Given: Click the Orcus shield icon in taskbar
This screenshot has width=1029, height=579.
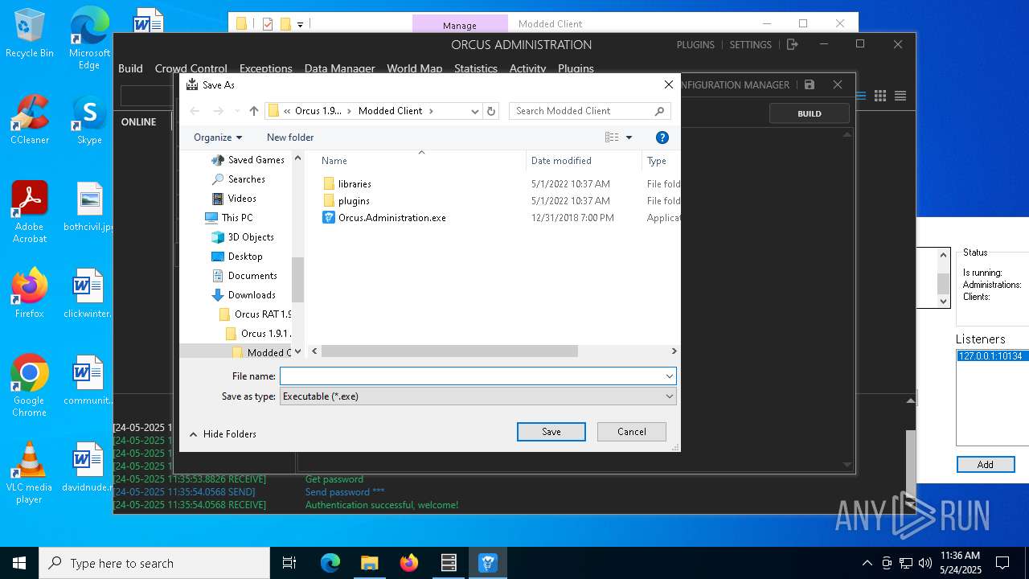Looking at the screenshot, I should pyautogui.click(x=488, y=563).
